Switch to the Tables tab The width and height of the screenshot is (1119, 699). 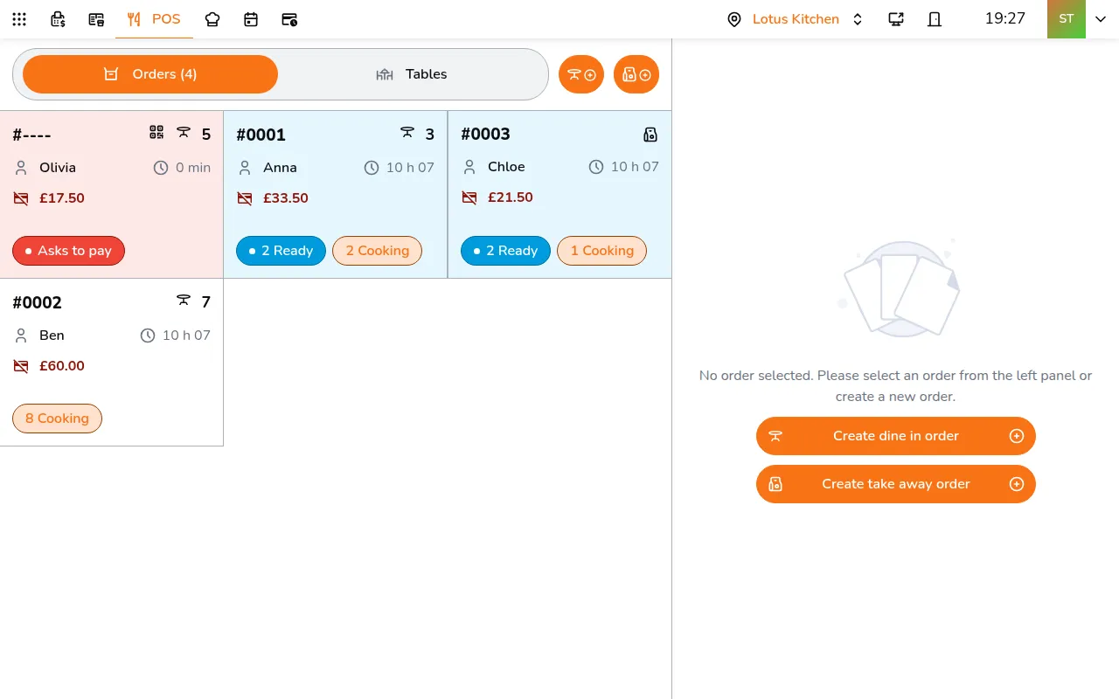pyautogui.click(x=412, y=74)
